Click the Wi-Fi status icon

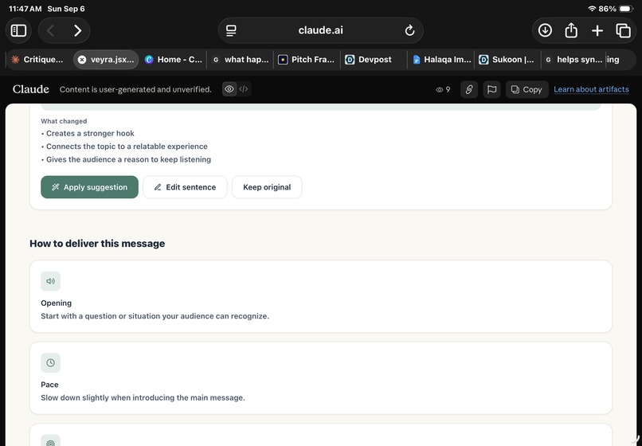point(592,9)
